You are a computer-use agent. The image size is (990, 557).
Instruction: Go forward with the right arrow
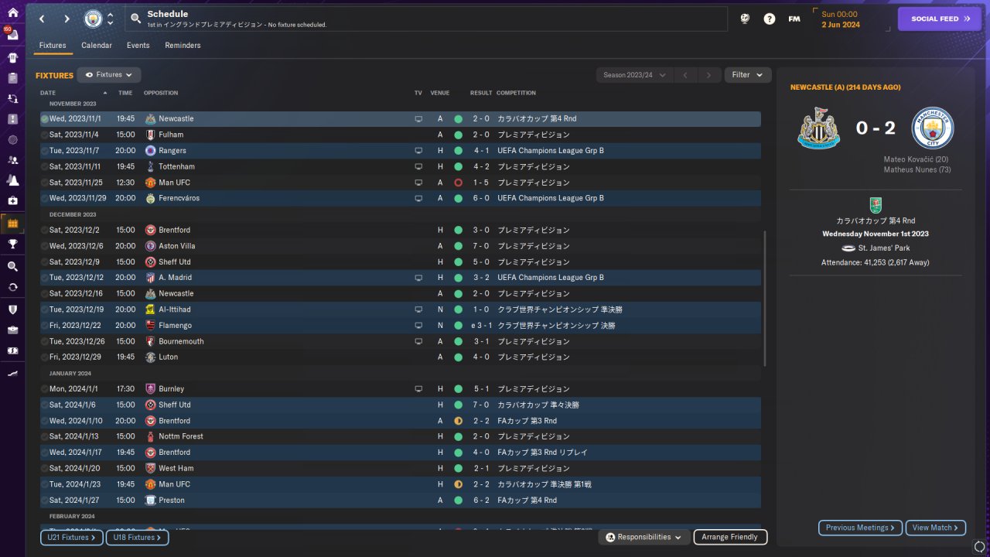(67, 19)
